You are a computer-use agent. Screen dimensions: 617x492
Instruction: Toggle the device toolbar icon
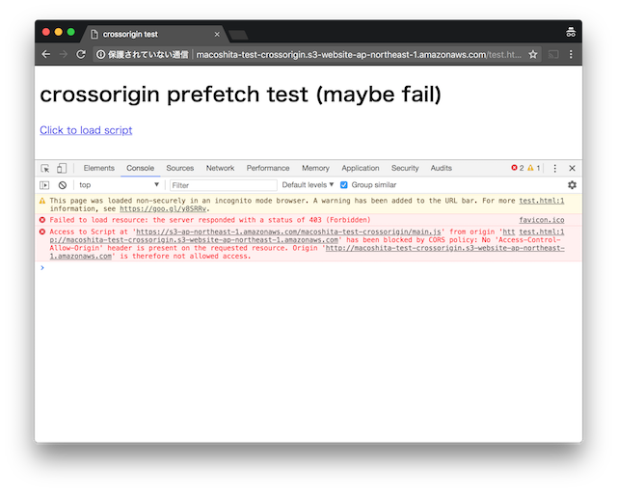[x=62, y=168]
